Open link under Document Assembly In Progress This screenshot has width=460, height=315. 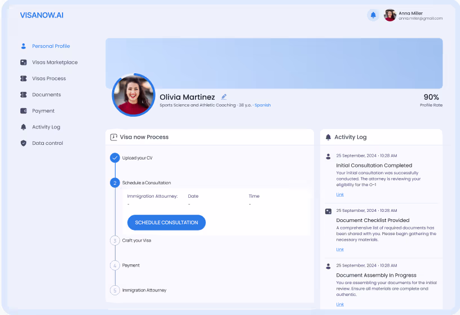(340, 304)
